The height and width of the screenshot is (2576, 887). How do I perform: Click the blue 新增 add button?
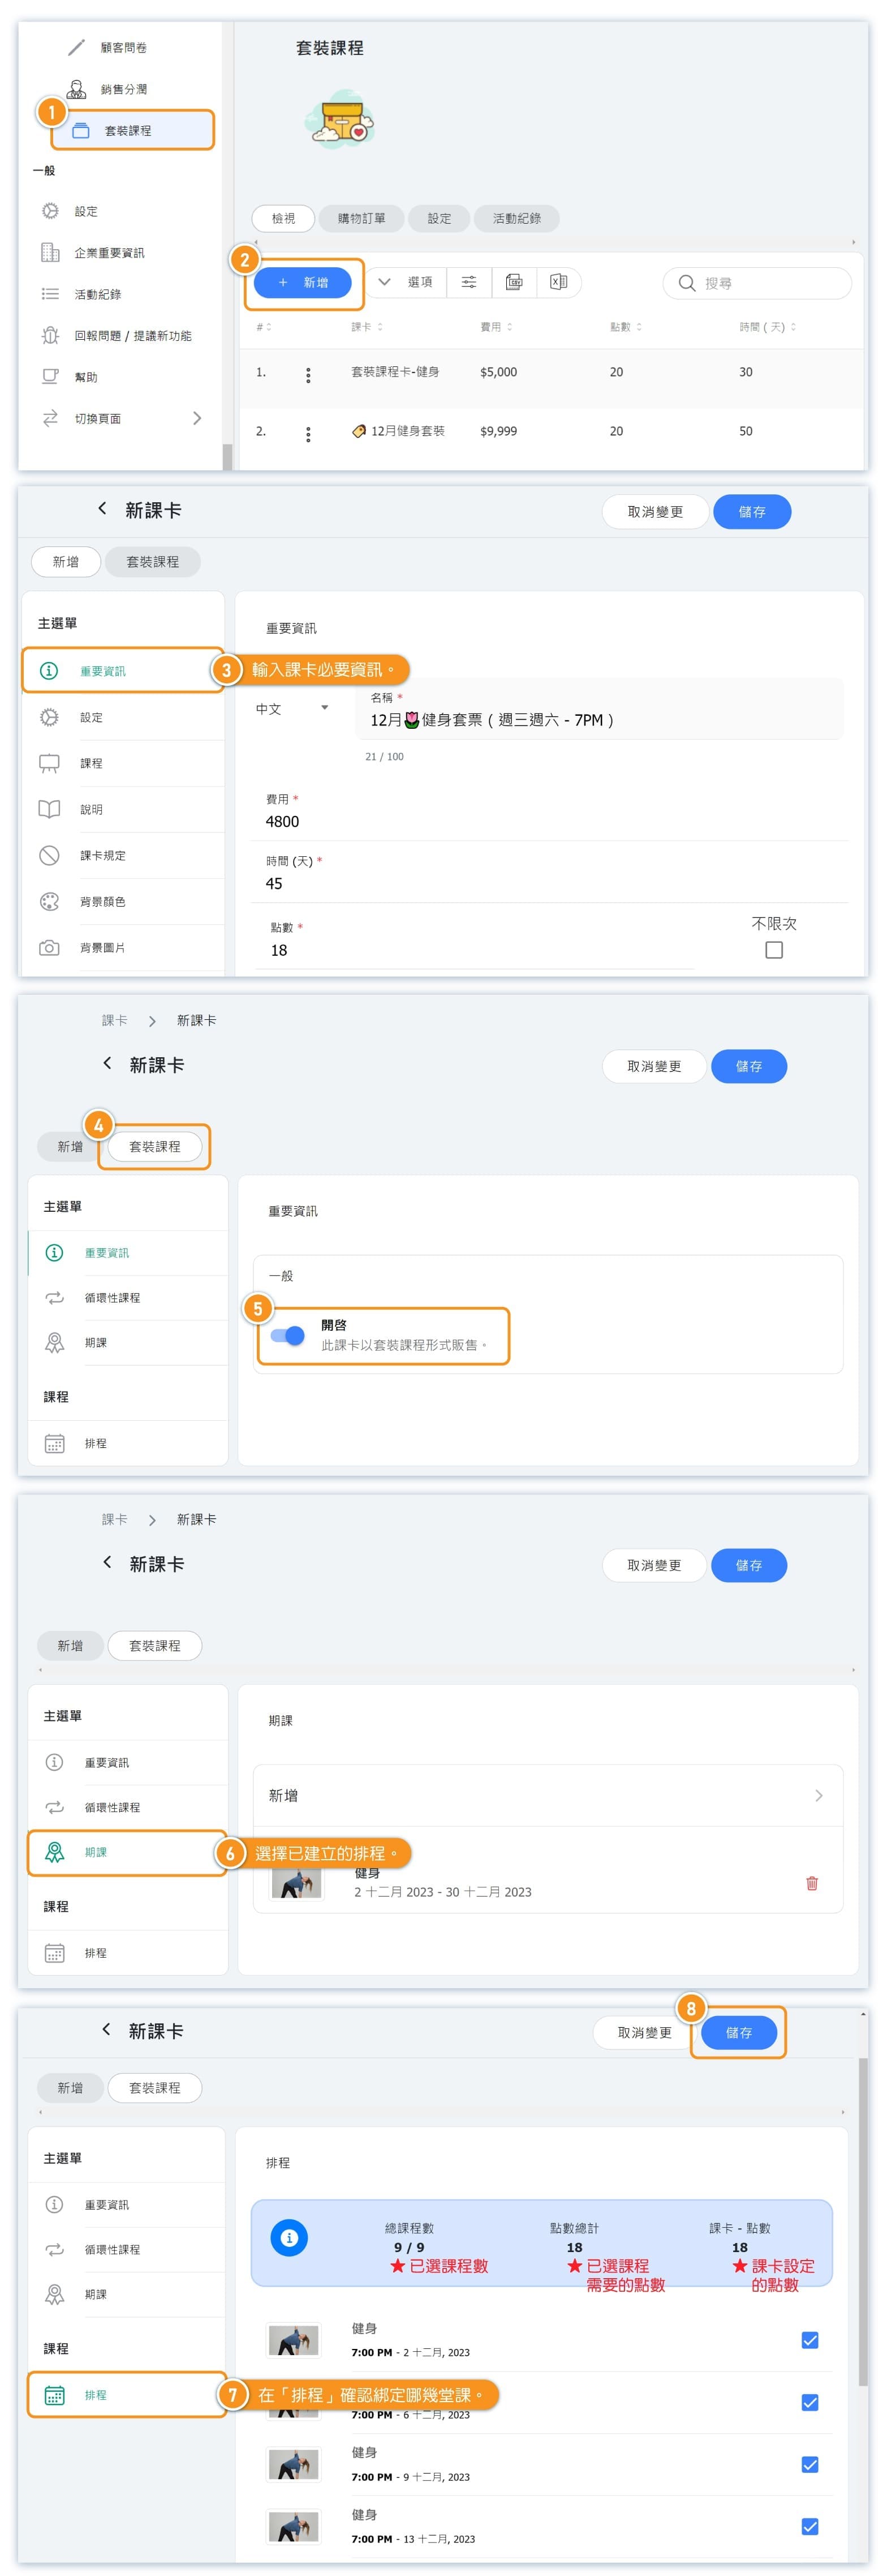pos(303,283)
